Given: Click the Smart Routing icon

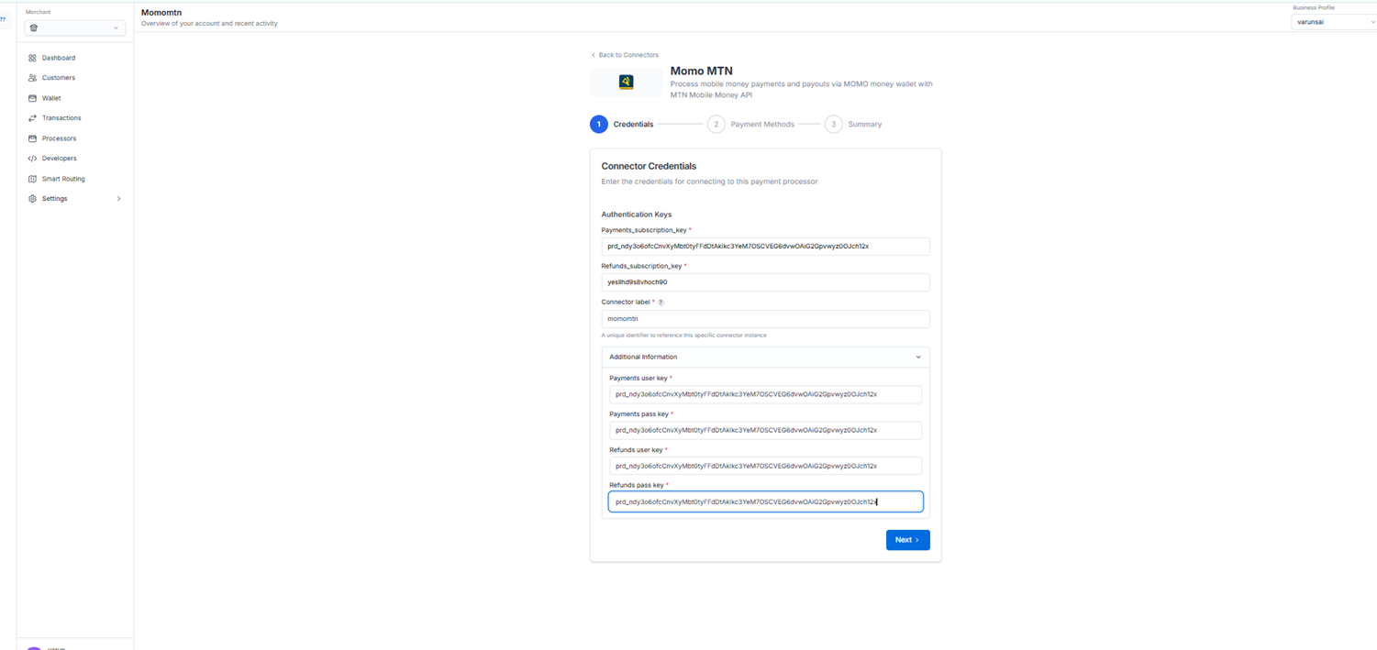Looking at the screenshot, I should coord(32,179).
